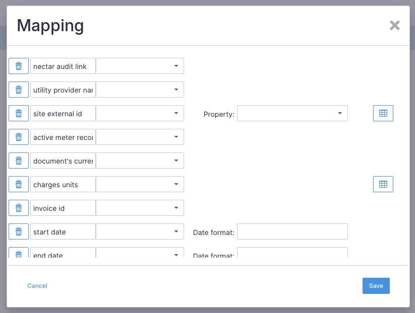Edit the start date name field
The width and height of the screenshot is (415, 313).
tap(63, 231)
